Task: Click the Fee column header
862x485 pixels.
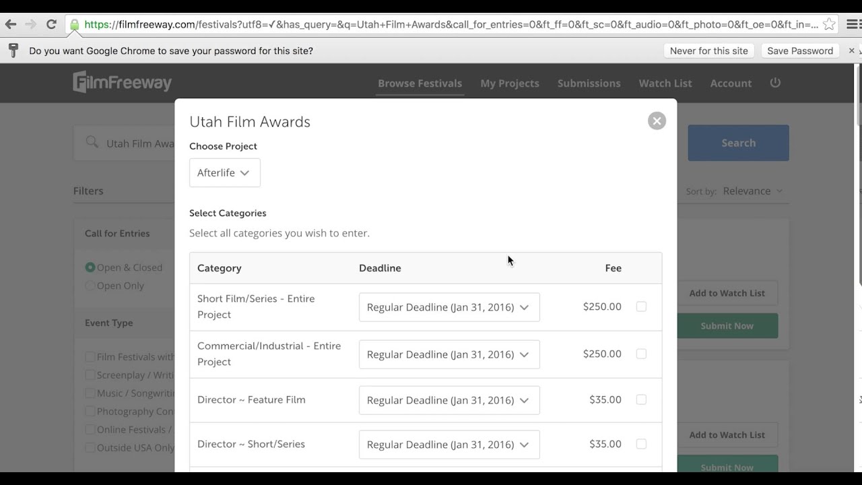Action: pyautogui.click(x=613, y=268)
